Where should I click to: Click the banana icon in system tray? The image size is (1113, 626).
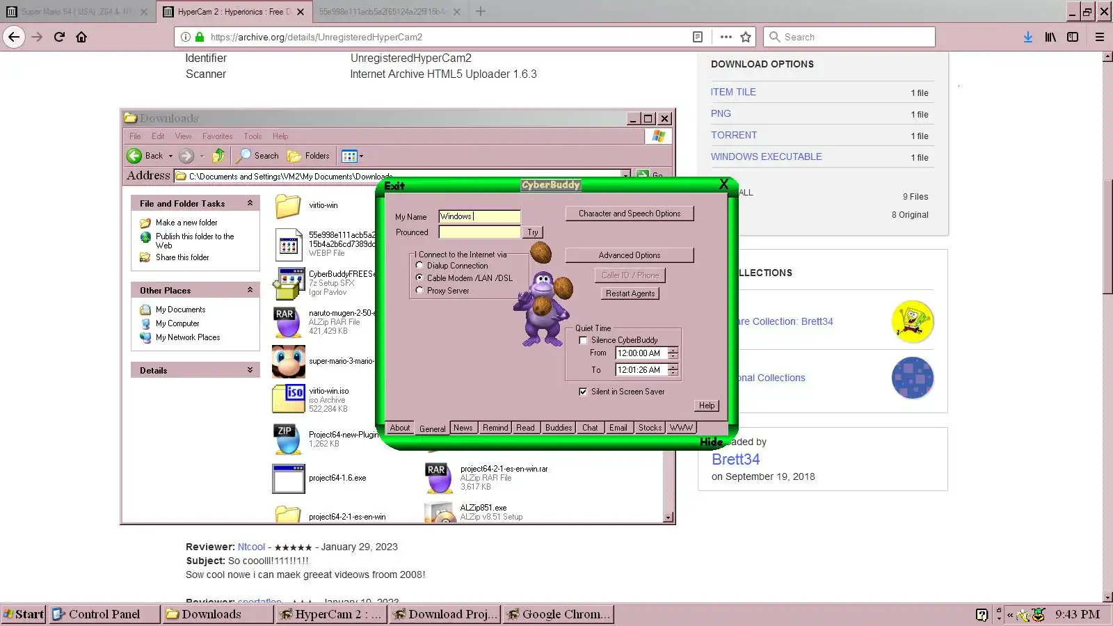click(x=1023, y=615)
